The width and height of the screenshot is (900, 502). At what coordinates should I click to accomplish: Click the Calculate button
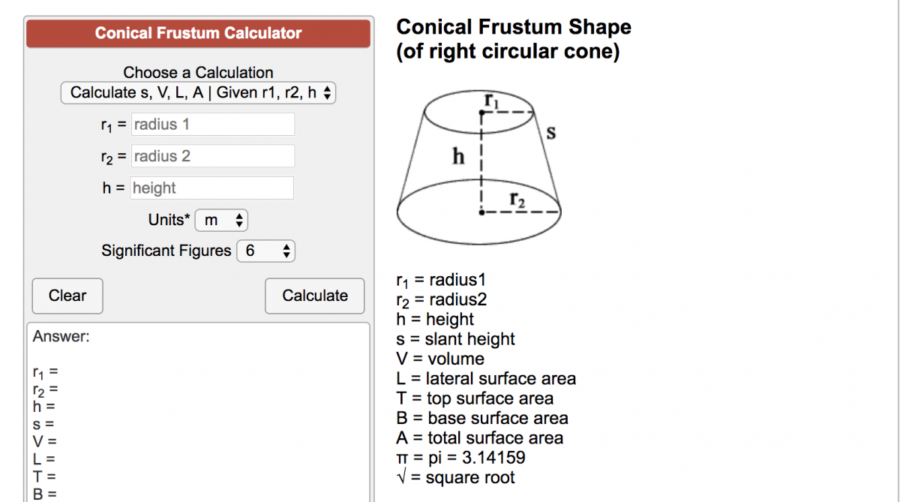[x=315, y=296]
